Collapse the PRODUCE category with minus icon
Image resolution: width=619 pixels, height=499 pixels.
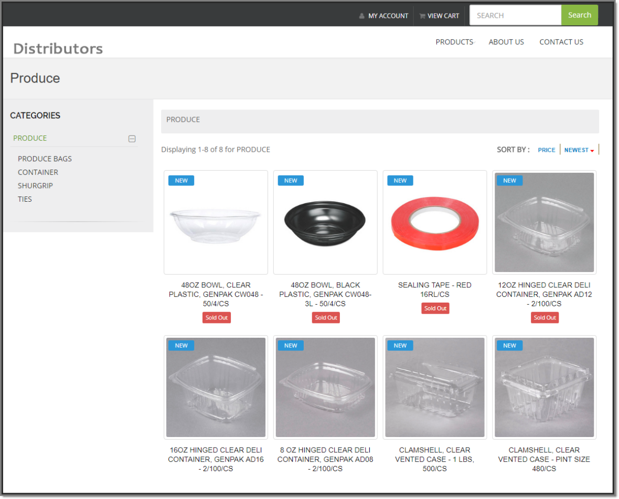pyautogui.click(x=132, y=139)
